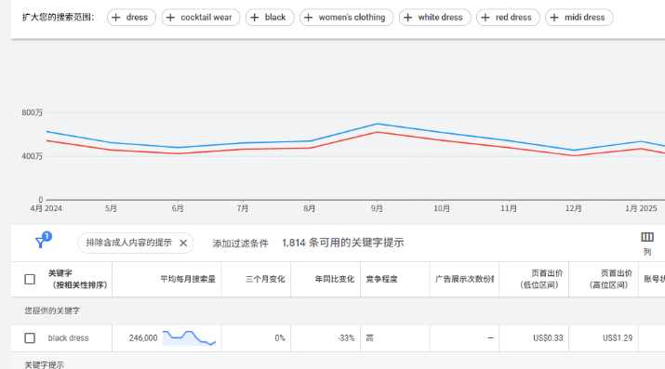Sort by 三个月变化 column header

[x=265, y=279]
